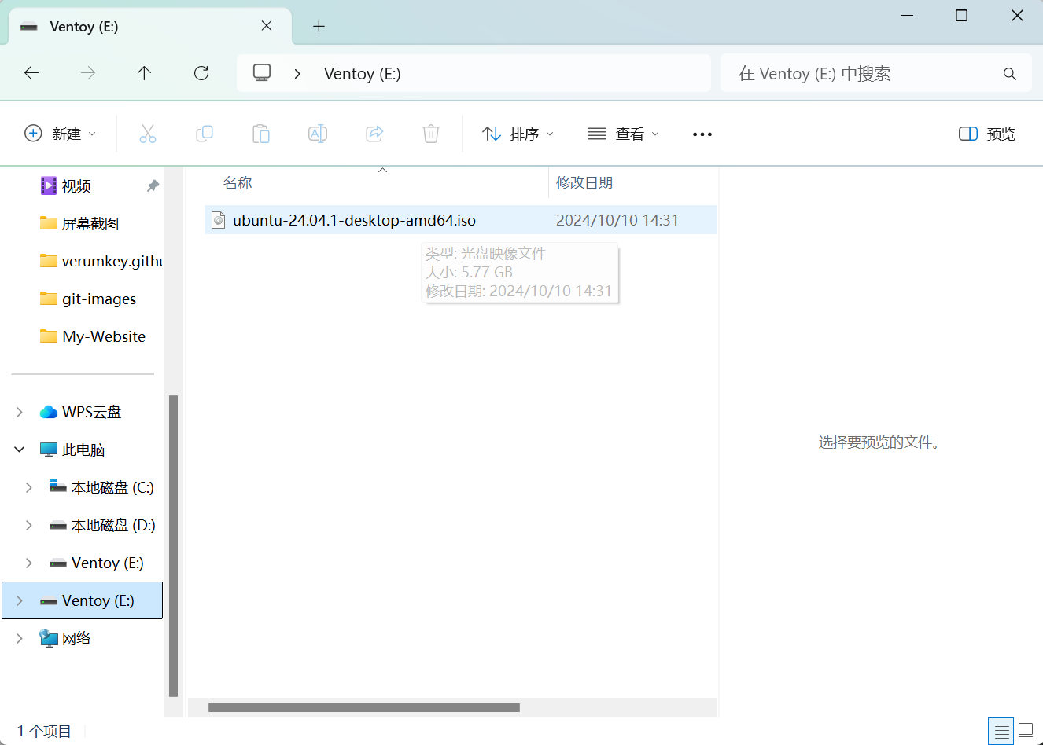Viewport: 1043px width, 745px height.
Task: Click the ISO file icon
Action: (219, 220)
